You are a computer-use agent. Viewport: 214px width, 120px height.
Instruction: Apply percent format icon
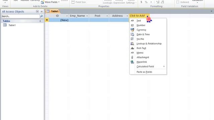[146, 2]
